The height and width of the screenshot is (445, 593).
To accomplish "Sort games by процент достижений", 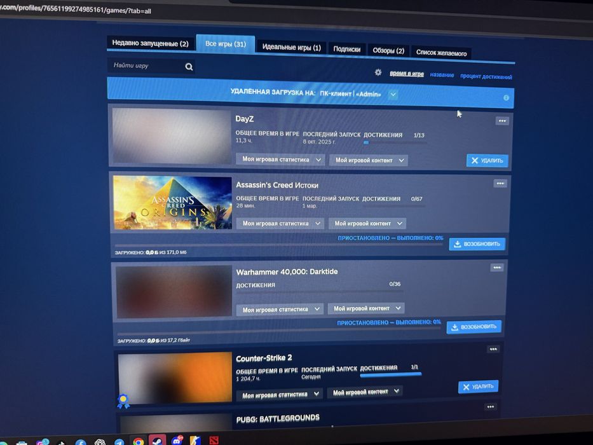I will point(486,76).
